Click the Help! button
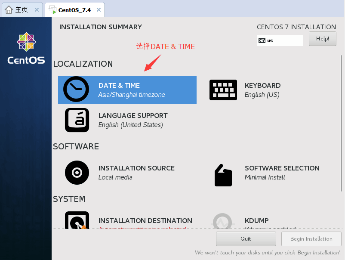345x260 pixels. [x=322, y=39]
